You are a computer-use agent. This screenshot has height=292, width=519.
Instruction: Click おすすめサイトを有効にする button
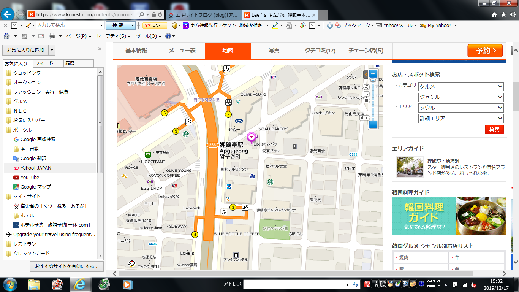pos(67,266)
